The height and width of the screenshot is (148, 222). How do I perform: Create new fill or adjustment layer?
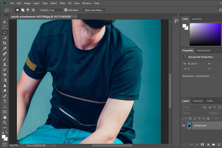208,144
